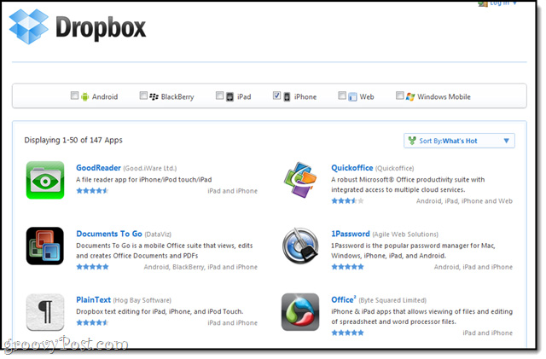Click the Web window icon
This screenshot has width=546, height=359.
coord(352,97)
